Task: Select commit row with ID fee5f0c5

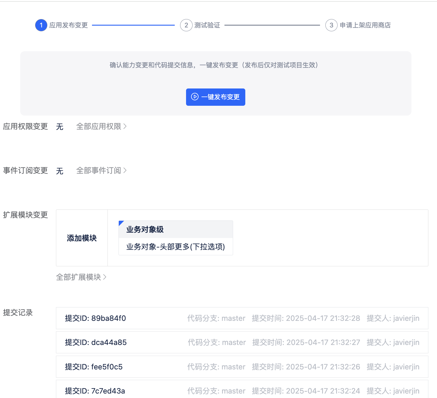Action: (242, 367)
